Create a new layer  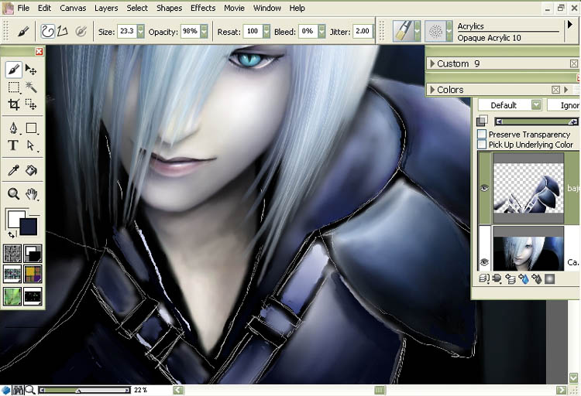pos(511,278)
